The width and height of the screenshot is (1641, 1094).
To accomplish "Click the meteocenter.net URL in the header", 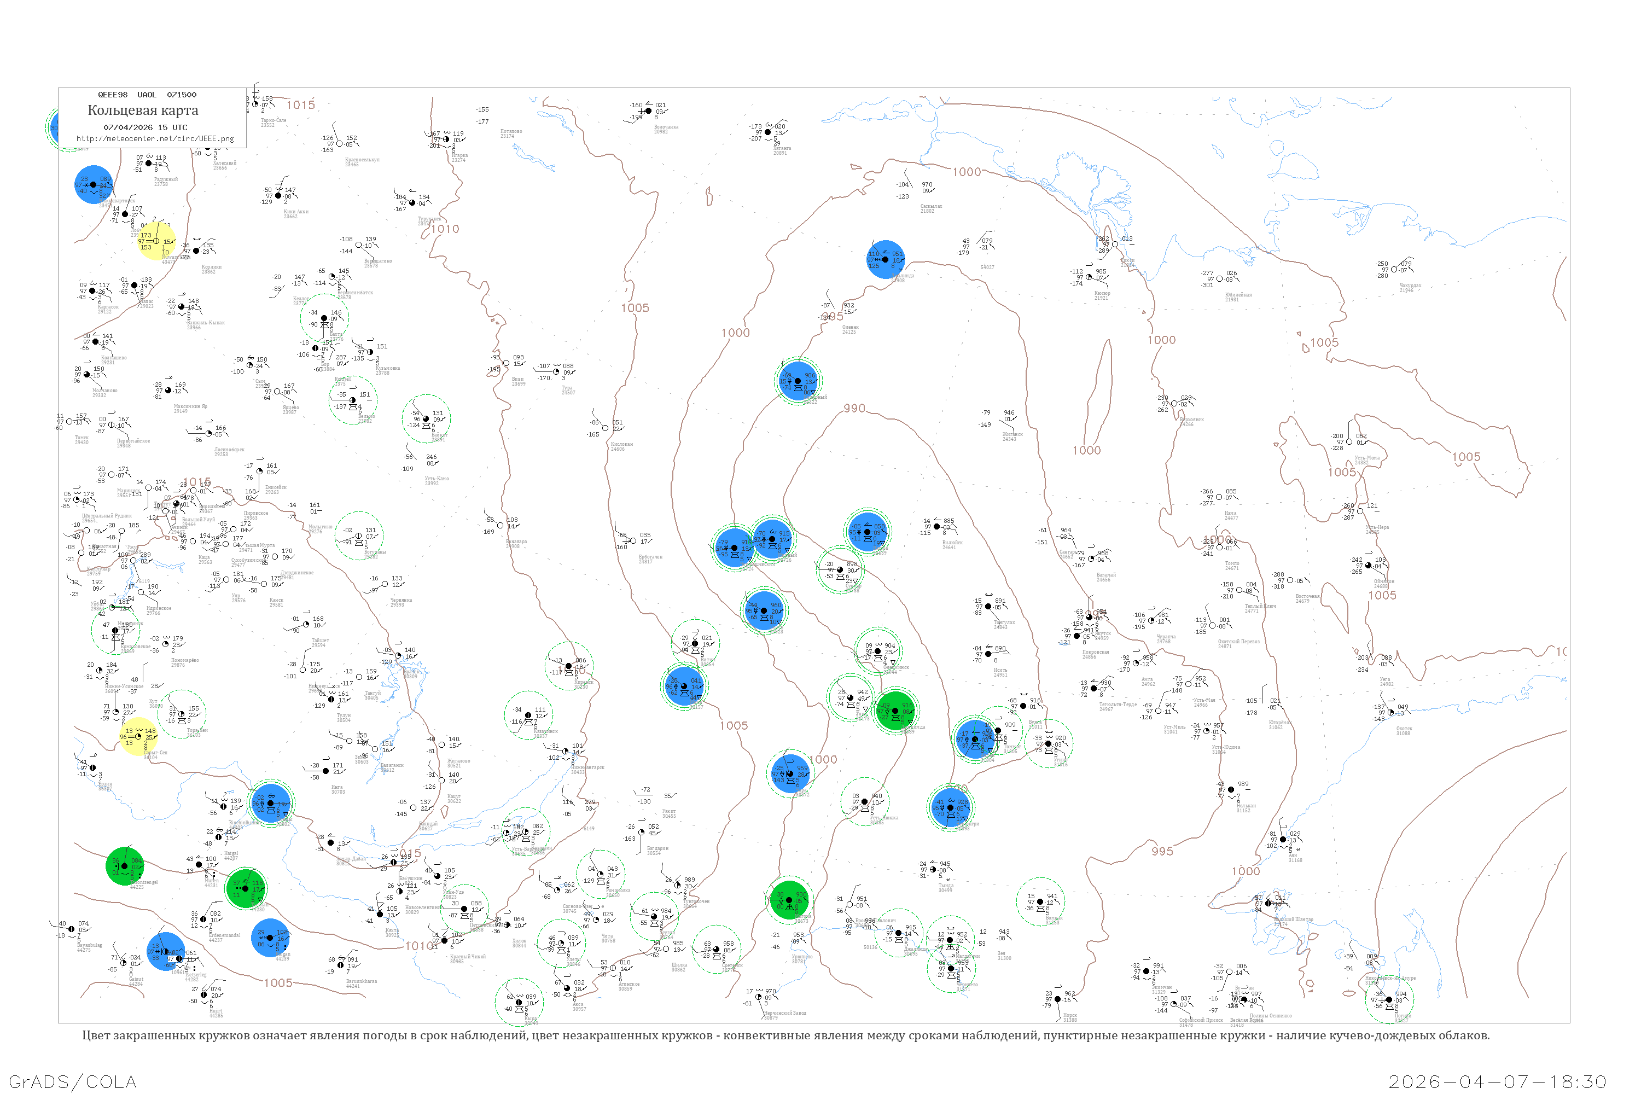I will 155,138.
